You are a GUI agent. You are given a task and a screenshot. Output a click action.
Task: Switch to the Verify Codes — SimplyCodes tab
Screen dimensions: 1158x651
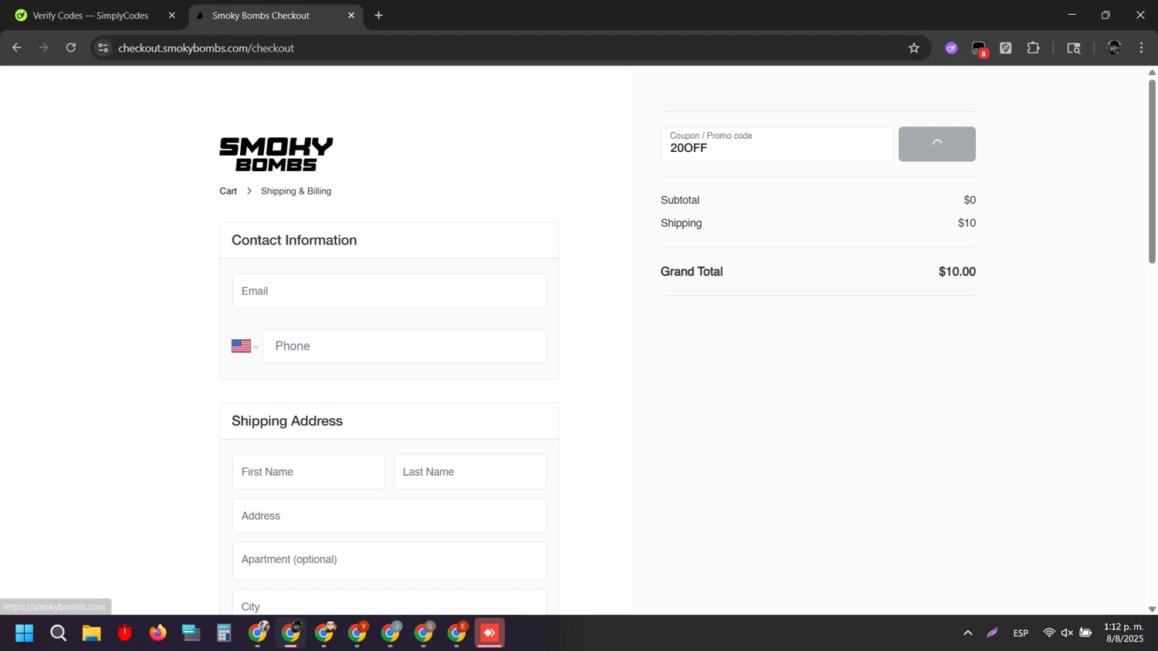coord(91,15)
